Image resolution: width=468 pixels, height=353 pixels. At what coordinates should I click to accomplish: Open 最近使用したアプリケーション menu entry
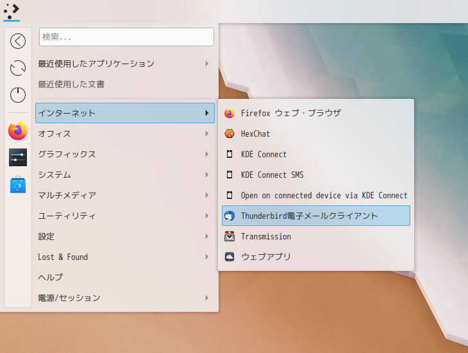pyautogui.click(x=125, y=64)
